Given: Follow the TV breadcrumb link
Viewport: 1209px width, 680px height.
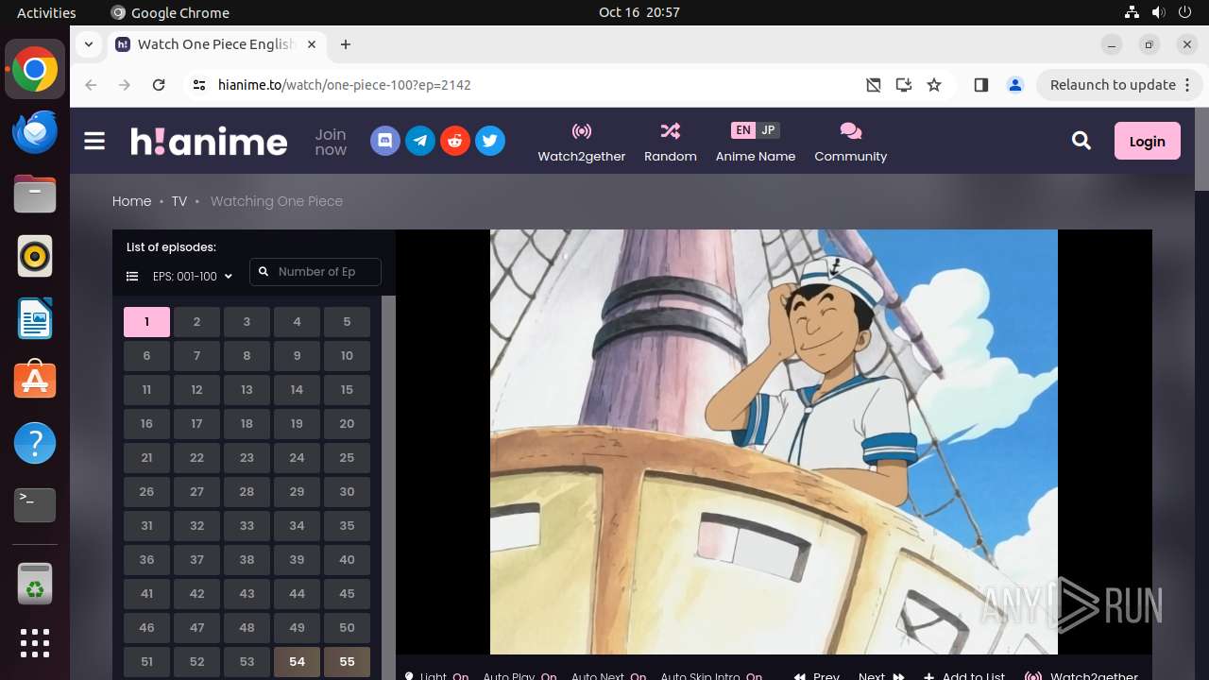Looking at the screenshot, I should 179,201.
